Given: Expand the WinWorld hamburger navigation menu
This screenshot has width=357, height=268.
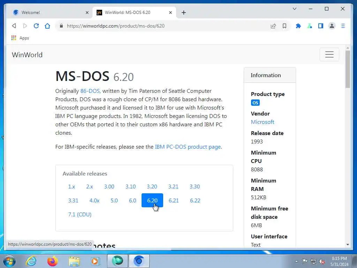Looking at the screenshot, I should pos(329,54).
